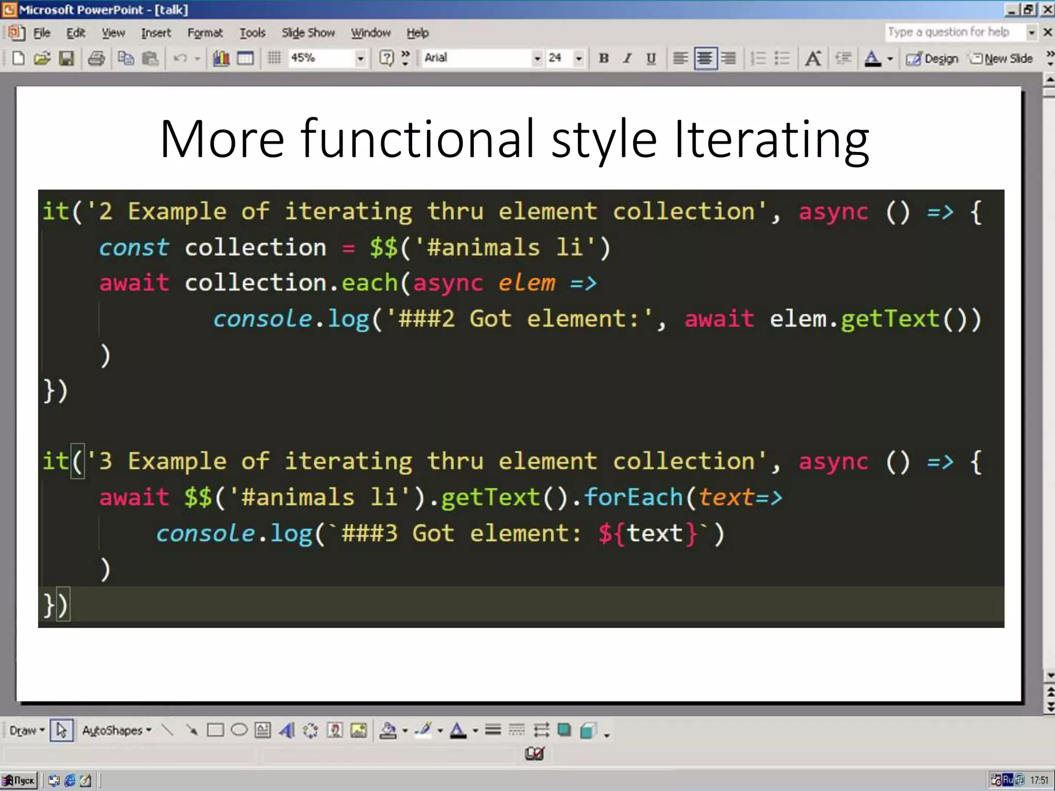
Task: Expand the Undo history arrow
Action: point(197,58)
